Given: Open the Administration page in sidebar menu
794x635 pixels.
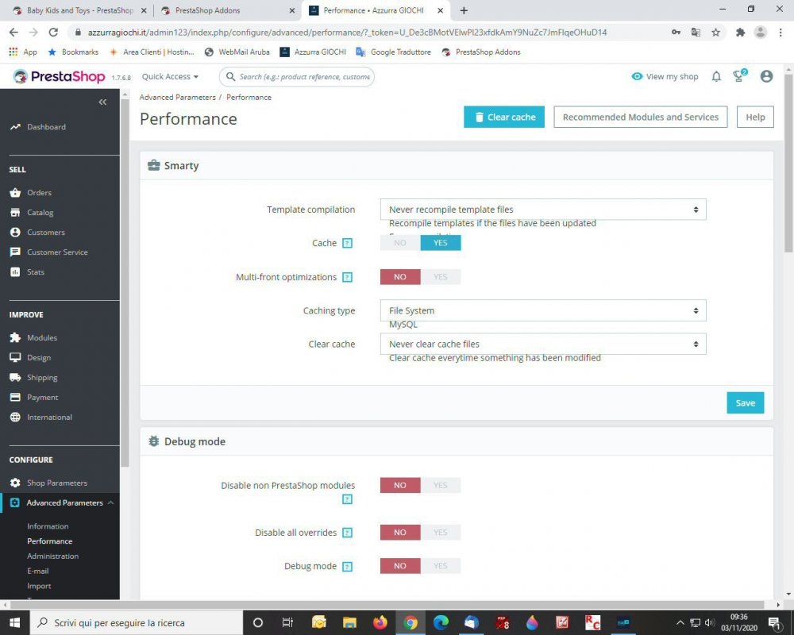Looking at the screenshot, I should (52, 556).
